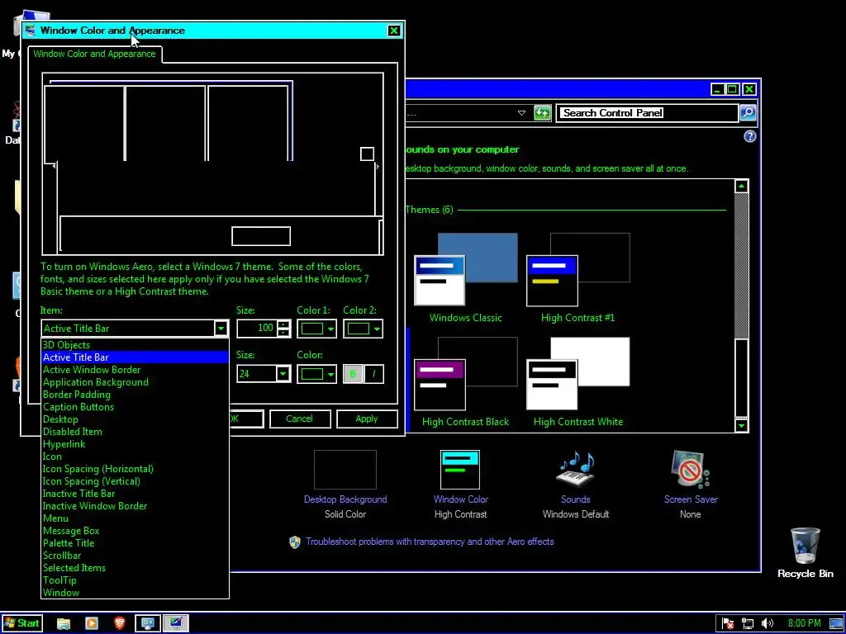
Task: Click the search magnifier icon
Action: (747, 112)
